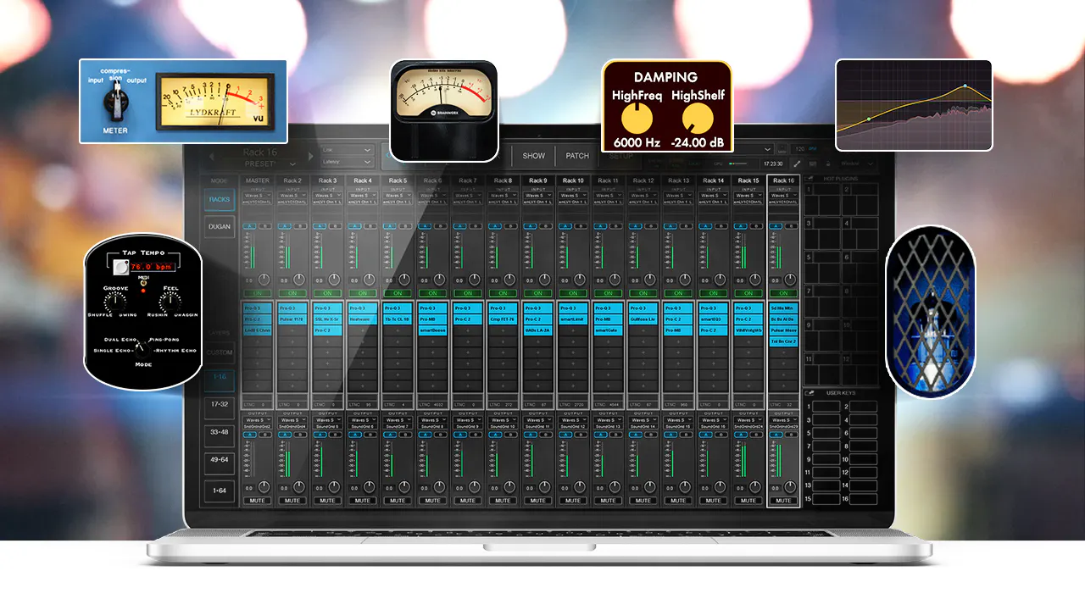The height and width of the screenshot is (610, 1085).
Task: Open Rack 9 input device dropdown
Action: tap(538, 196)
